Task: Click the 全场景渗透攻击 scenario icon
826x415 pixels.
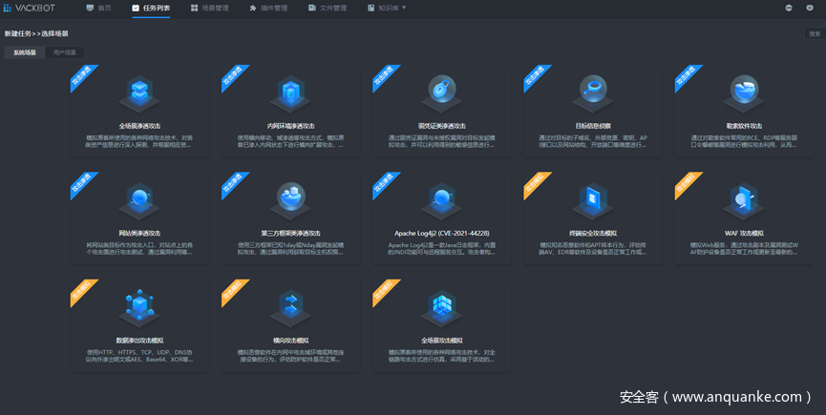Action: [x=139, y=93]
